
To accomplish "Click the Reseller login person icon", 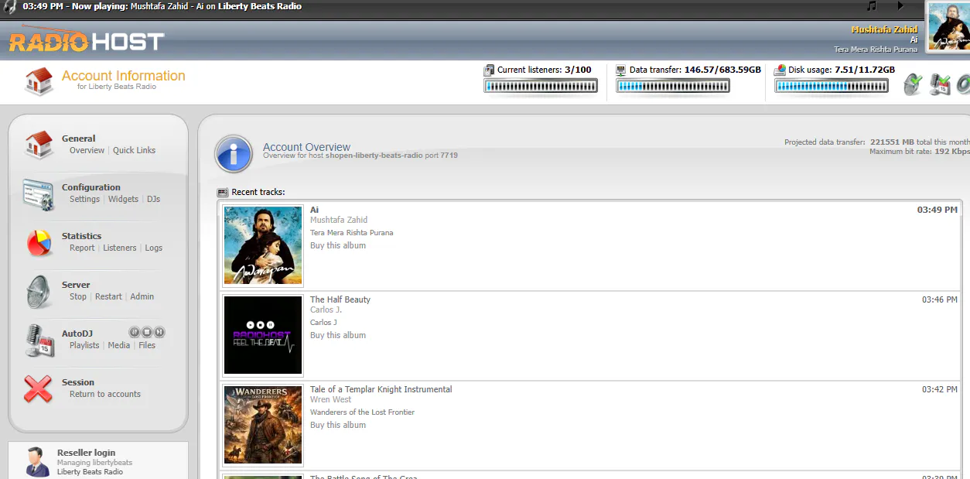I will tap(36, 462).
